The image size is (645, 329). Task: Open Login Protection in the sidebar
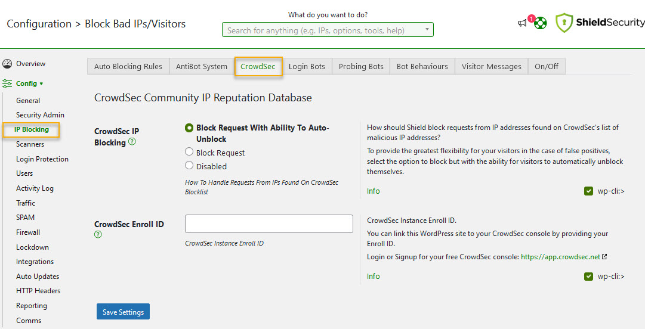point(42,159)
